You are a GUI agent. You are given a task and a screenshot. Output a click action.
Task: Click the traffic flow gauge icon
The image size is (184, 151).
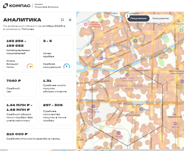[x=30, y=66]
